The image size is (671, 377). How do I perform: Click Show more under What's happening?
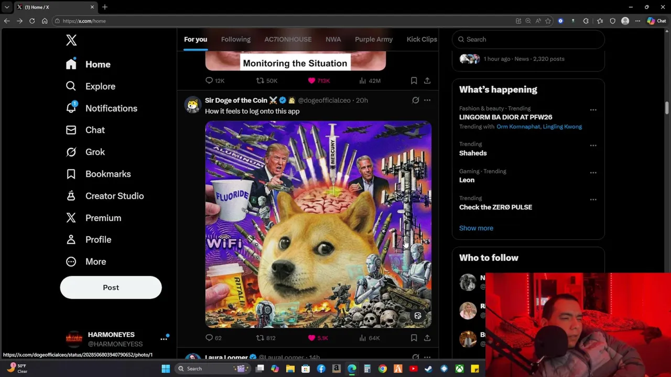coord(476,228)
